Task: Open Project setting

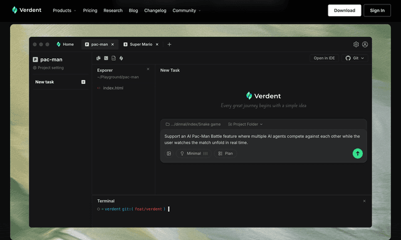Action: [x=48, y=68]
